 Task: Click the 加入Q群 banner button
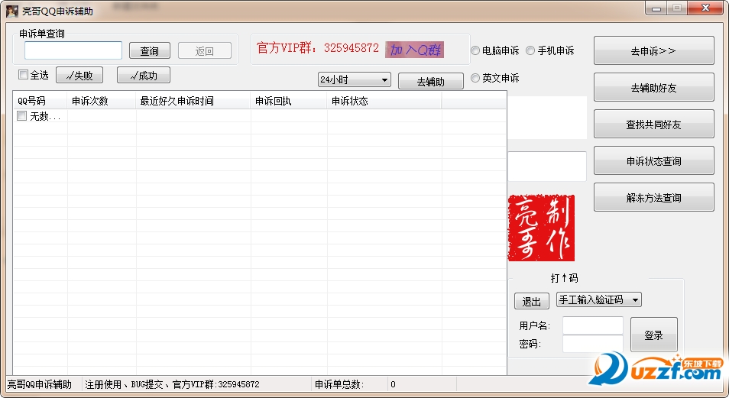(414, 50)
